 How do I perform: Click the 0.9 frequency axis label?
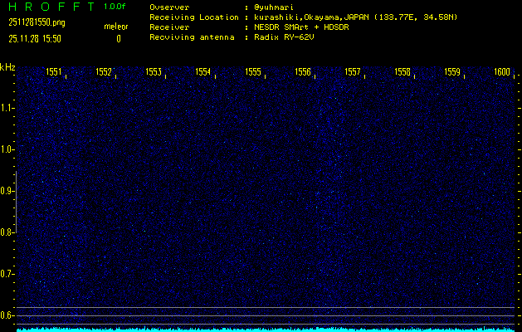tap(7, 191)
